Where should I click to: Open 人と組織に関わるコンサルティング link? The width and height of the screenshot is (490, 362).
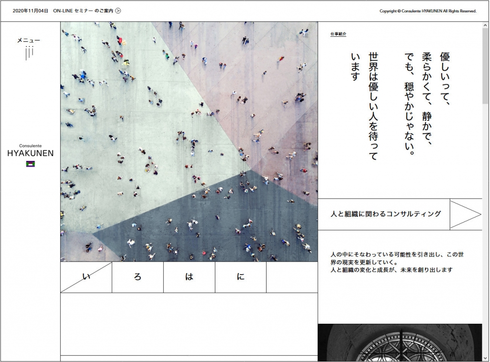click(385, 214)
